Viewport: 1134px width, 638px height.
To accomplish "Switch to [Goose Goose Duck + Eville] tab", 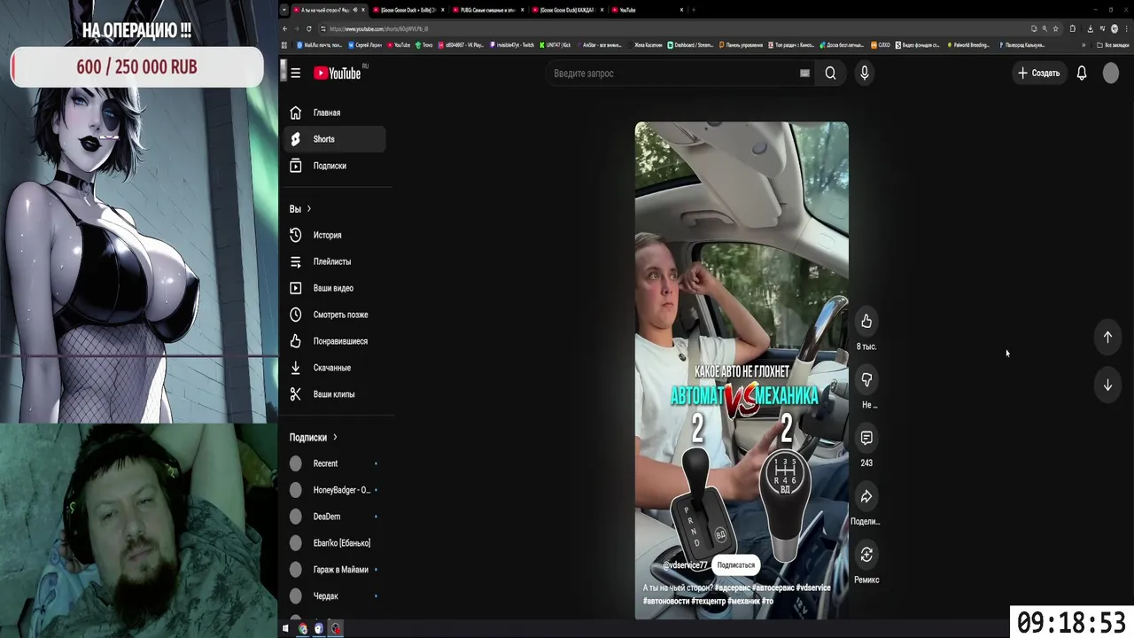I will pos(408,10).
